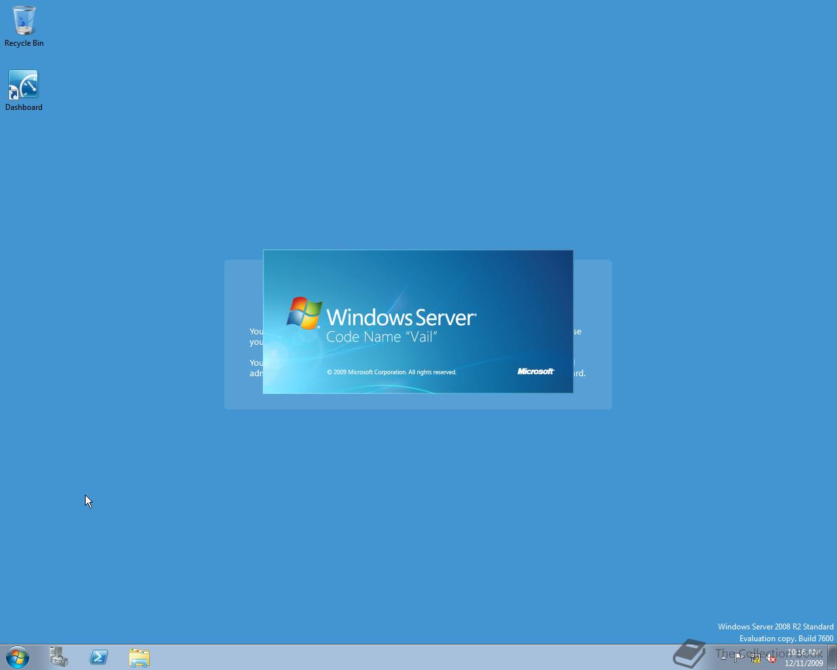
Task: Launch Windows PowerShell from the taskbar
Action: pos(99,657)
